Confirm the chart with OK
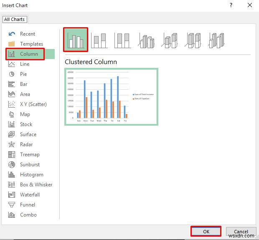 (x=206, y=231)
